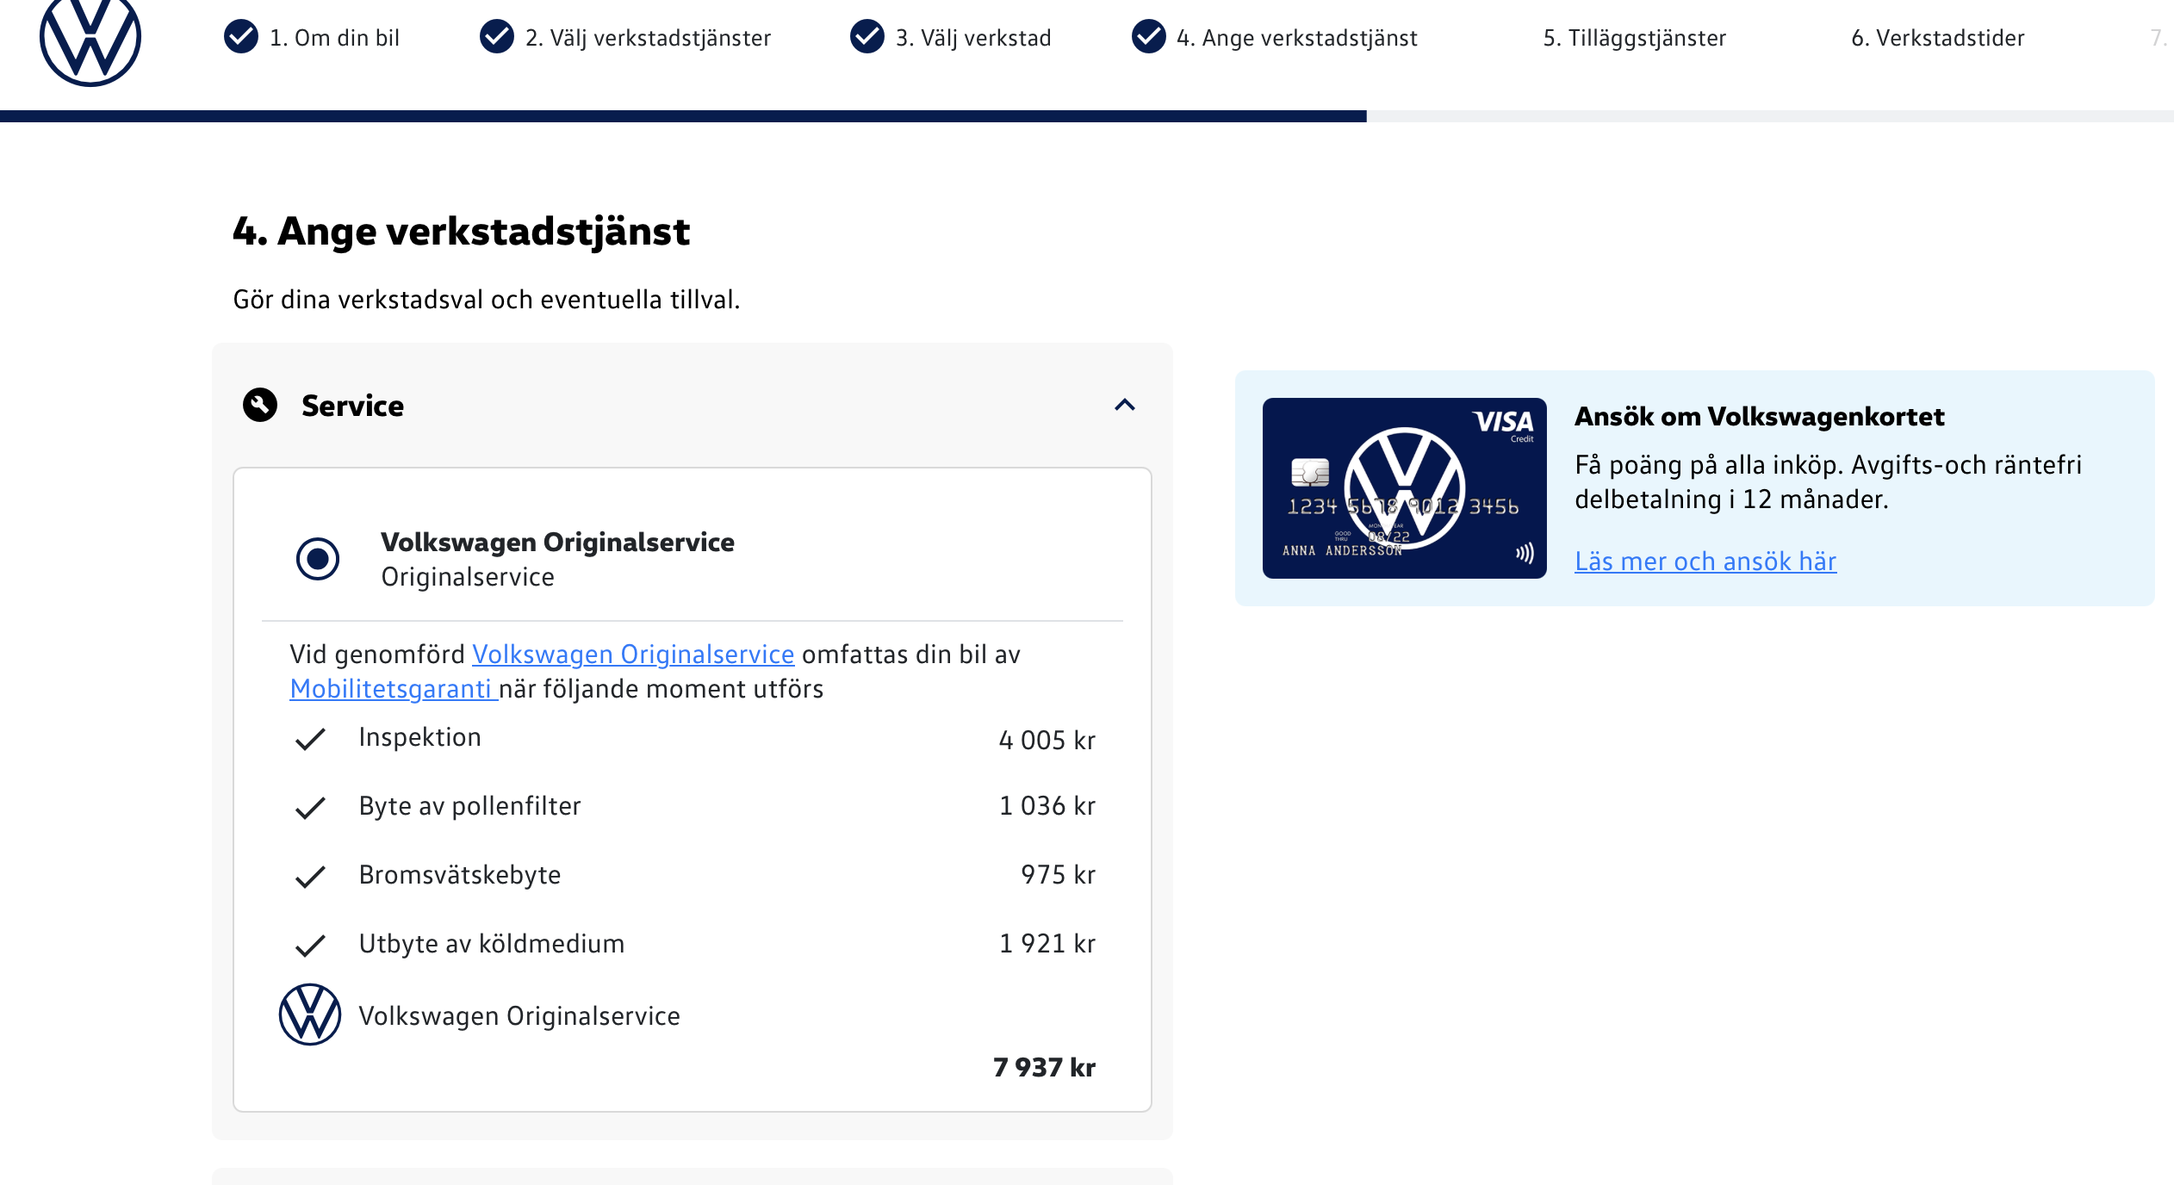The image size is (2174, 1185).
Task: Click VW logo beside Volkswagen Originalservice total
Action: coord(310,1014)
